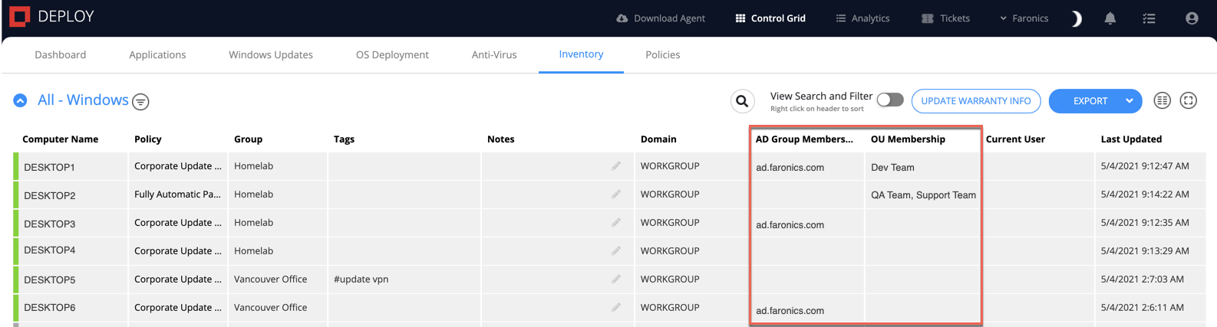The height and width of the screenshot is (327, 1217).
Task: Open the Anti-Virus tab
Action: [x=494, y=54]
